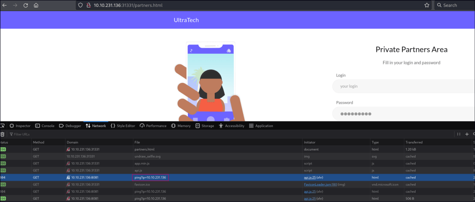Click the browser home icon
The image size is (475, 202).
pyautogui.click(x=36, y=5)
